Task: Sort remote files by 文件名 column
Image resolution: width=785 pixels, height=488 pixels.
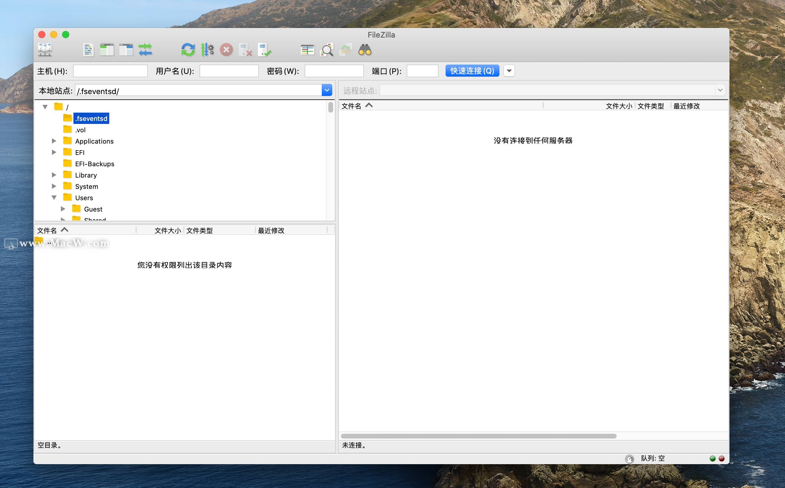Action: coord(441,106)
